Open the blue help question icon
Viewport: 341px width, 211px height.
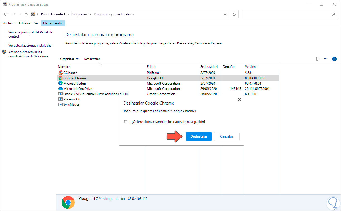[x=334, y=59]
